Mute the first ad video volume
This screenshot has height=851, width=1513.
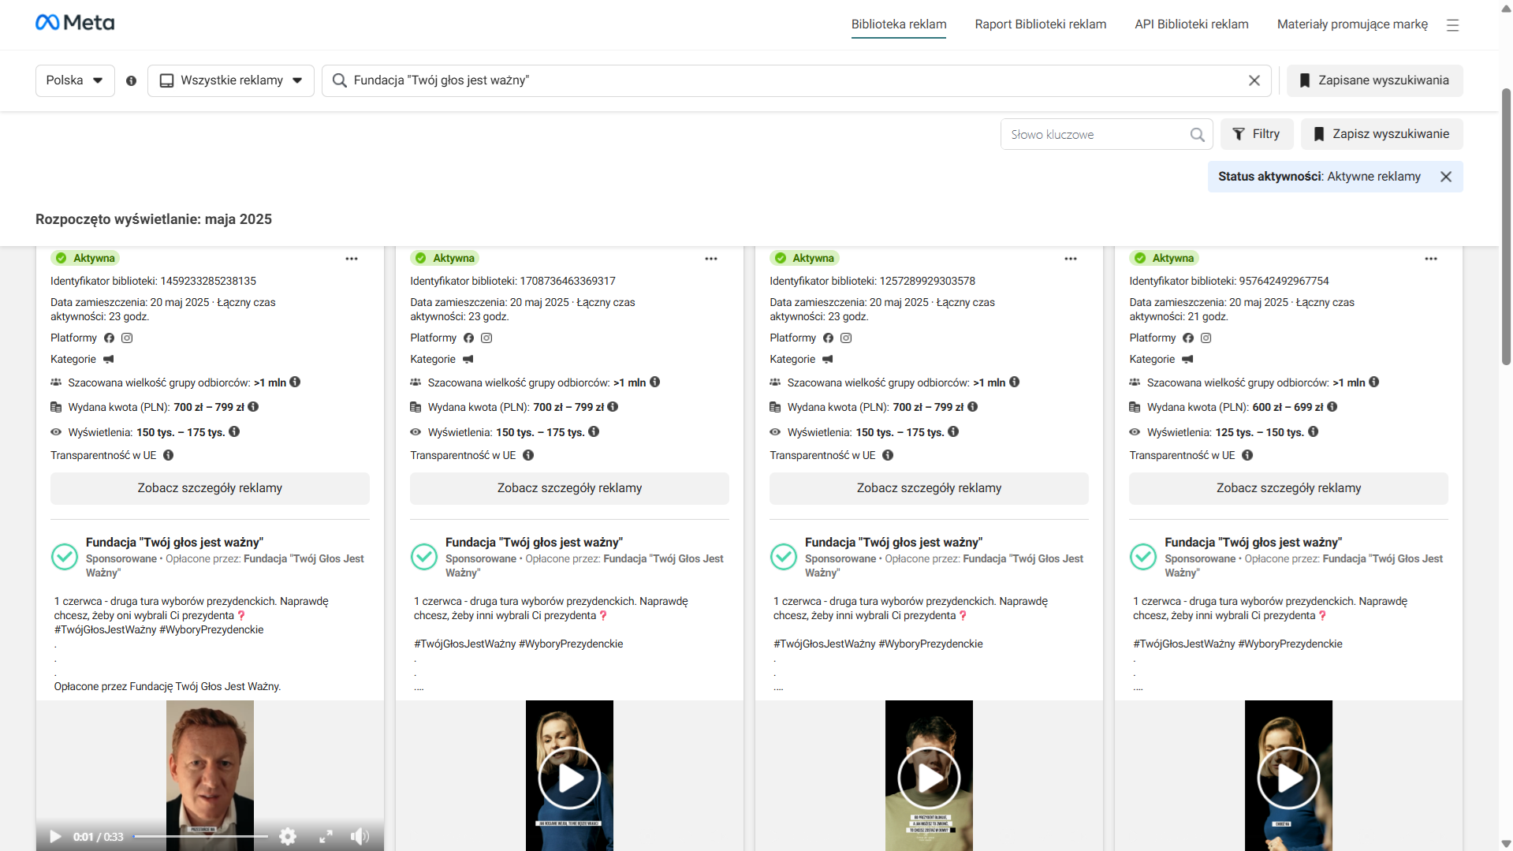click(360, 836)
